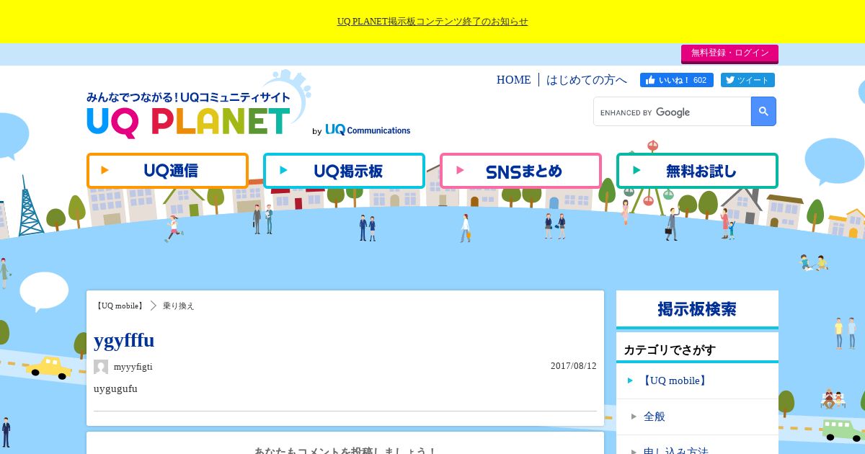This screenshot has height=454, width=865.
Task: Click the Facebook thumbs-up icon
Action: tap(650, 80)
